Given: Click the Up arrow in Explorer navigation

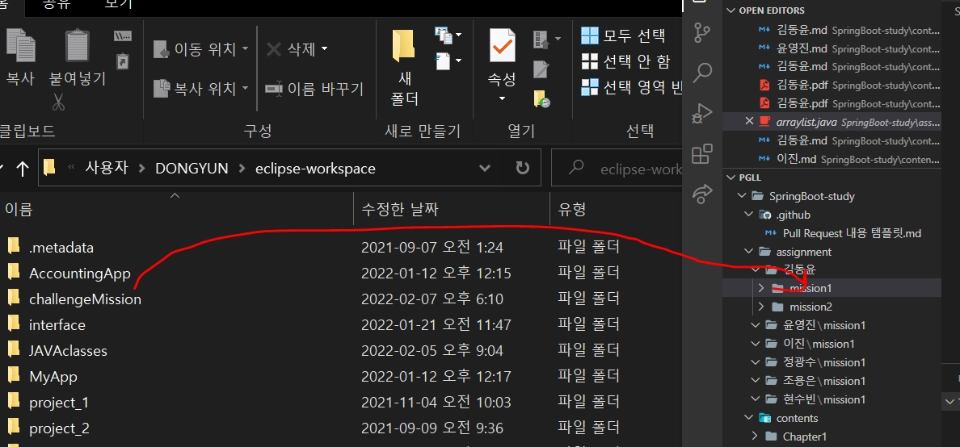Looking at the screenshot, I should point(22,168).
